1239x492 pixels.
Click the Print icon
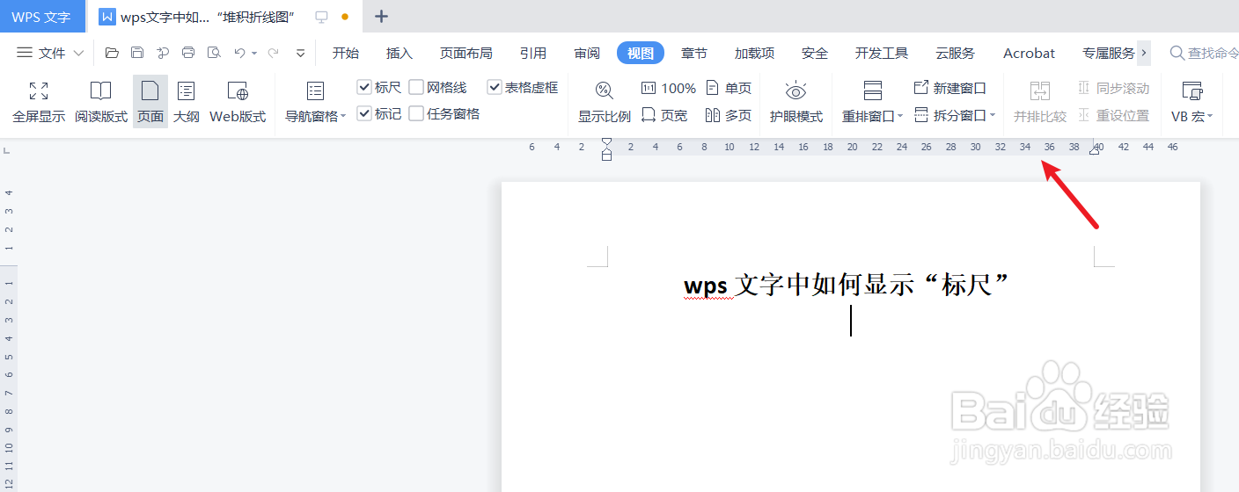click(x=188, y=53)
